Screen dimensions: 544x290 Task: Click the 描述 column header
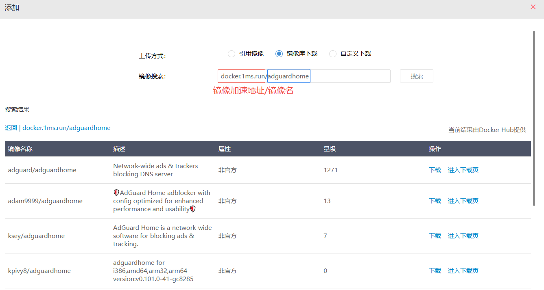[119, 149]
